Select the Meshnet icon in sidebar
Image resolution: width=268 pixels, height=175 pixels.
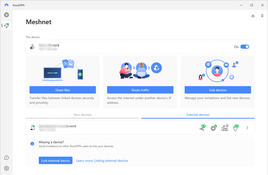(x=6, y=25)
